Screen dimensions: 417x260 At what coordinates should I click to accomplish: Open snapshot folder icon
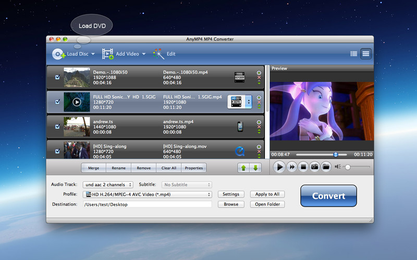point(326,167)
